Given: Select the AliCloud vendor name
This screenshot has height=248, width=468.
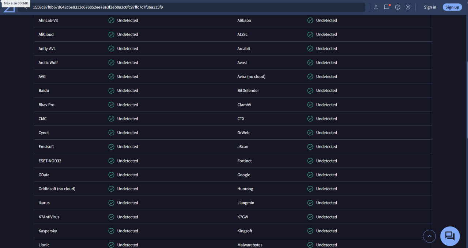Looking at the screenshot, I should (x=46, y=34).
